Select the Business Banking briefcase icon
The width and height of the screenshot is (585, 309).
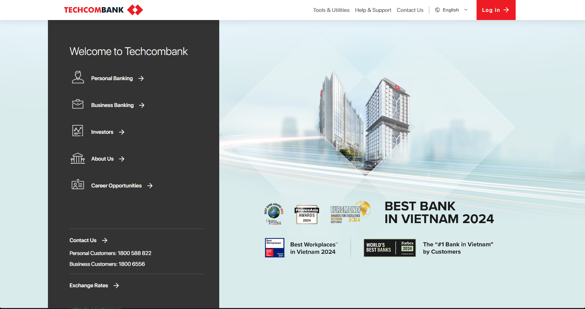pos(78,104)
